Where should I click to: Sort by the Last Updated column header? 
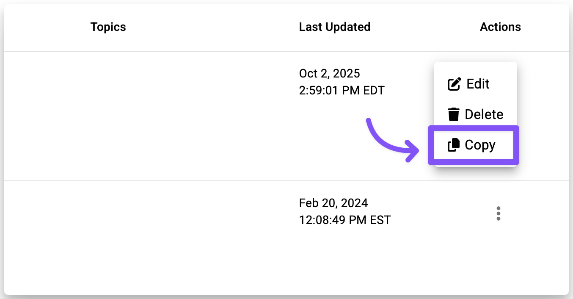click(x=334, y=27)
